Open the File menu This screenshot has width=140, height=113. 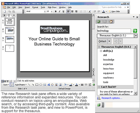(x=8, y=7)
